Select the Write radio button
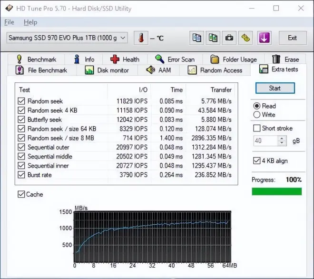This screenshot has height=279, width=314. [257, 115]
